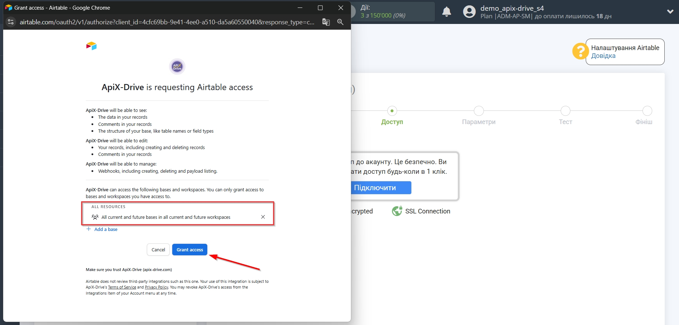Remove the all resources selection
This screenshot has height=325, width=679.
(x=263, y=217)
